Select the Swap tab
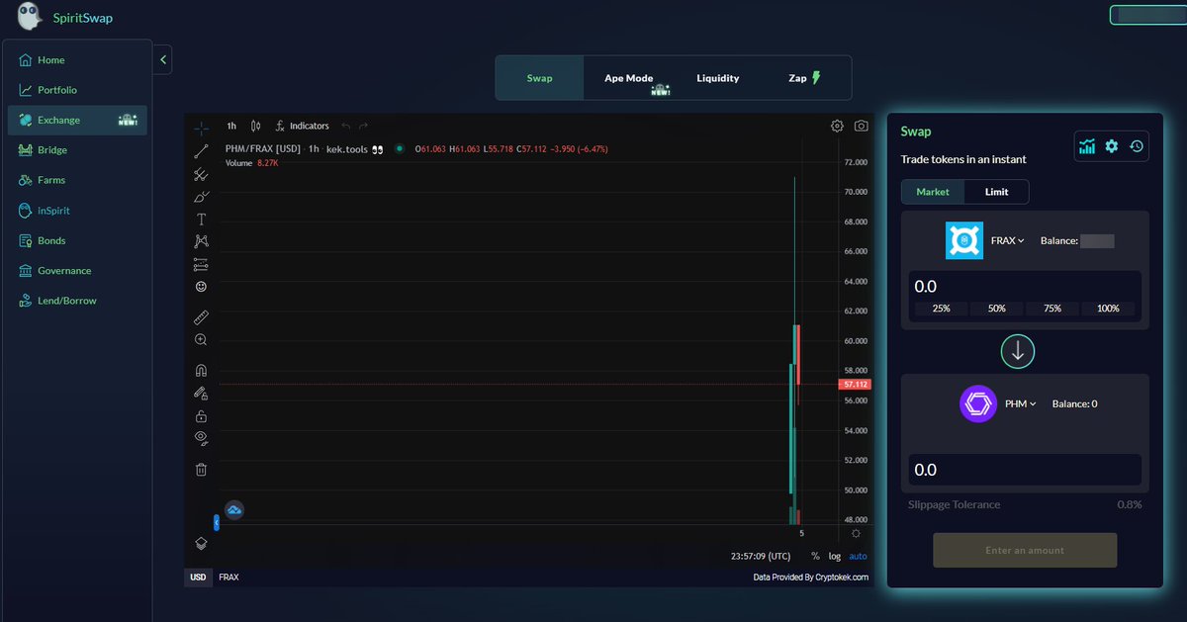This screenshot has height=622, width=1187. 540,78
